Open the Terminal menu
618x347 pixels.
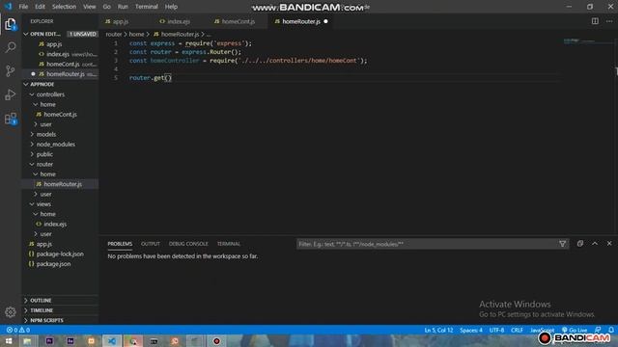(146, 7)
